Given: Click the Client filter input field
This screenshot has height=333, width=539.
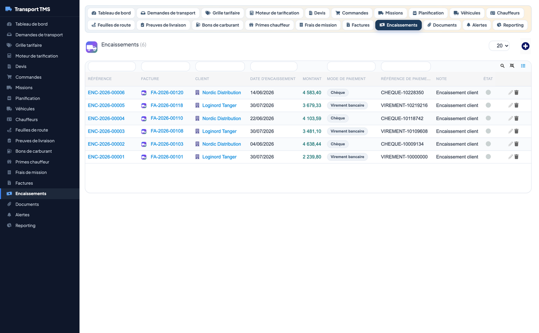Looking at the screenshot, I should coord(220,66).
